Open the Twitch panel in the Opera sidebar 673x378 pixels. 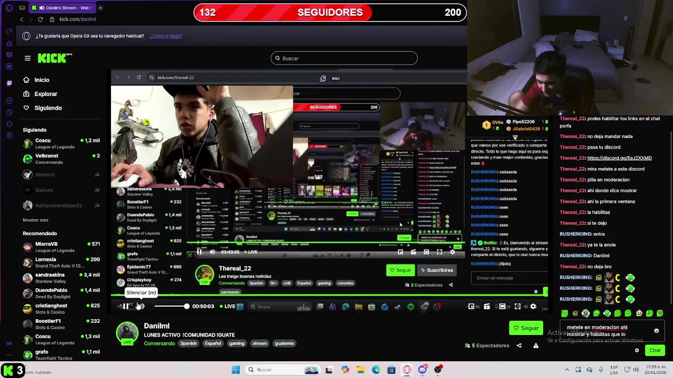click(9, 83)
